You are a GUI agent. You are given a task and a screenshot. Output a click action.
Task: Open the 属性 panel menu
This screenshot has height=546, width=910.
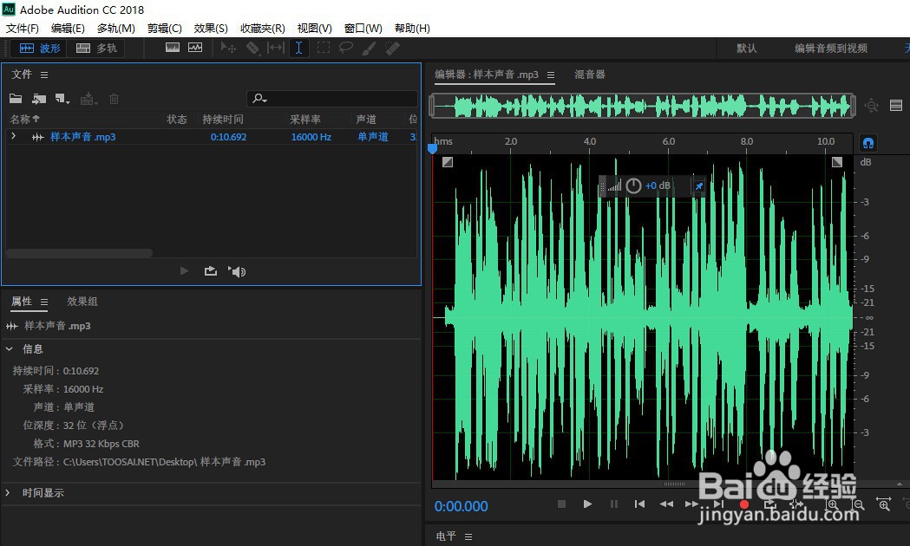[x=44, y=302]
